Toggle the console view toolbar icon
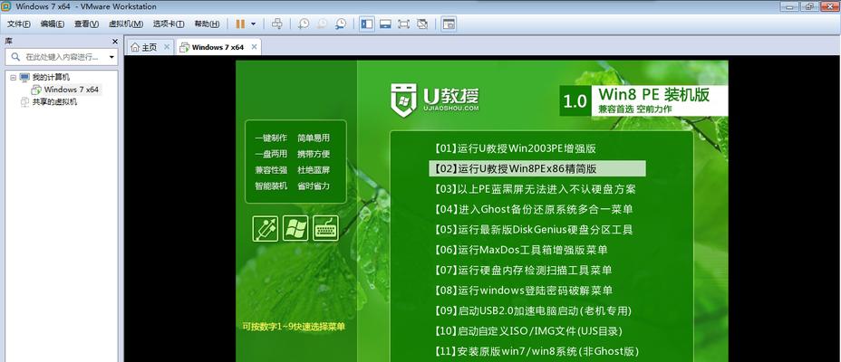The width and height of the screenshot is (841, 362). [449, 24]
